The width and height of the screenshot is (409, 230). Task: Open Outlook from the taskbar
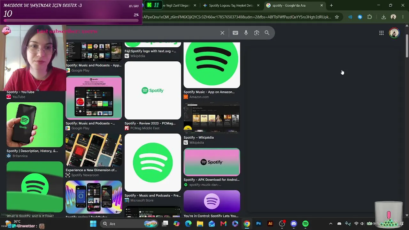[212, 224]
